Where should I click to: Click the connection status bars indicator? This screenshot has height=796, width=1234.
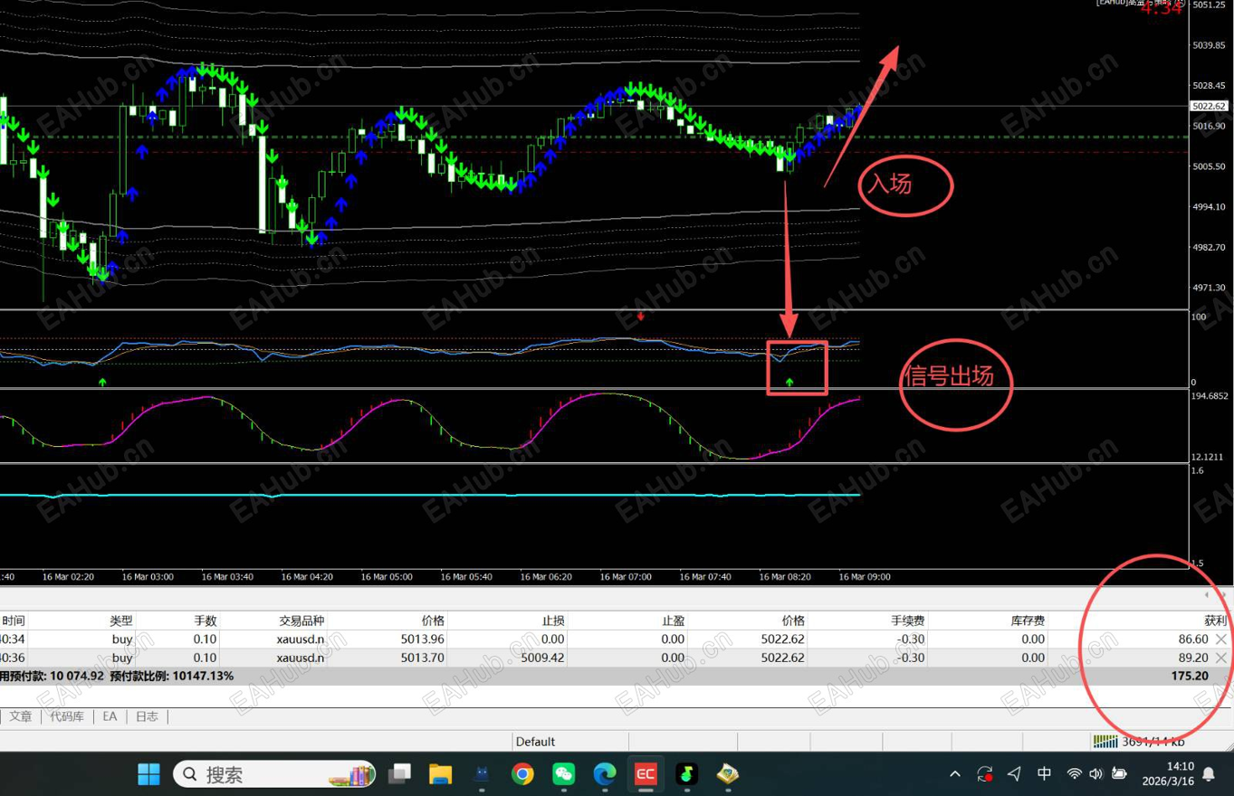tap(1105, 742)
